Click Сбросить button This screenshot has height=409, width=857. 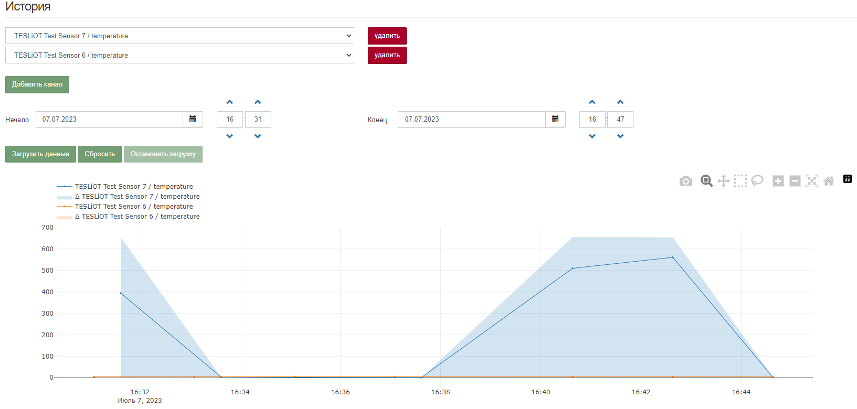100,154
